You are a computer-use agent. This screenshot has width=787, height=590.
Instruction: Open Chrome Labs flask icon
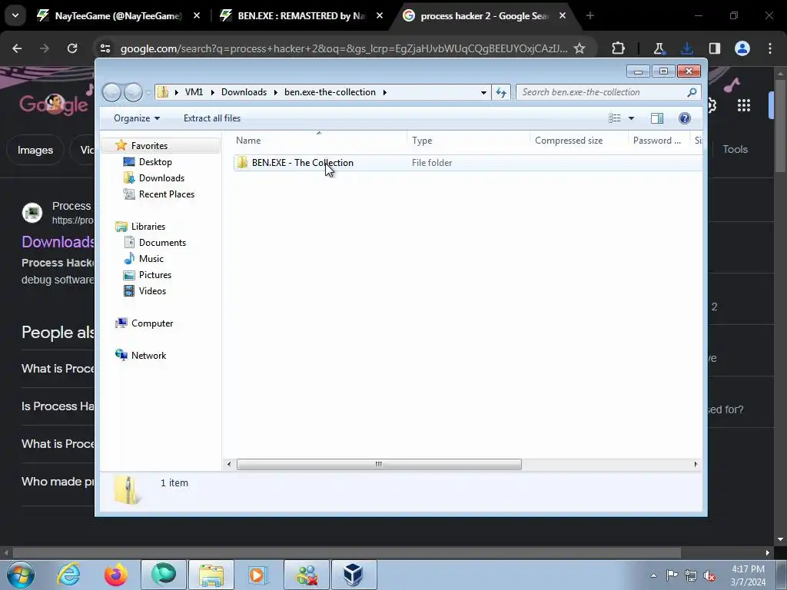[x=659, y=48]
